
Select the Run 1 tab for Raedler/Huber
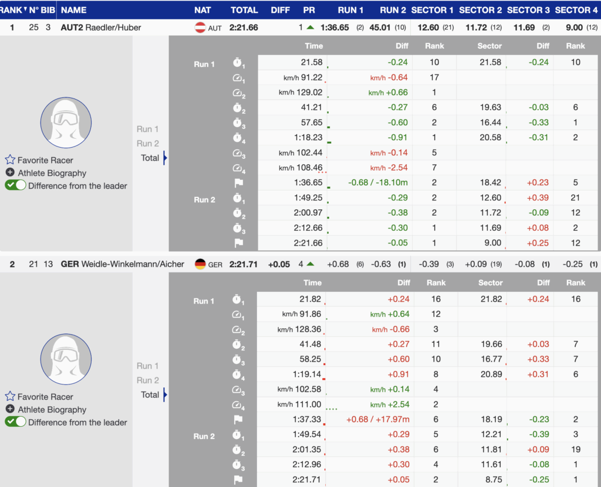click(148, 129)
